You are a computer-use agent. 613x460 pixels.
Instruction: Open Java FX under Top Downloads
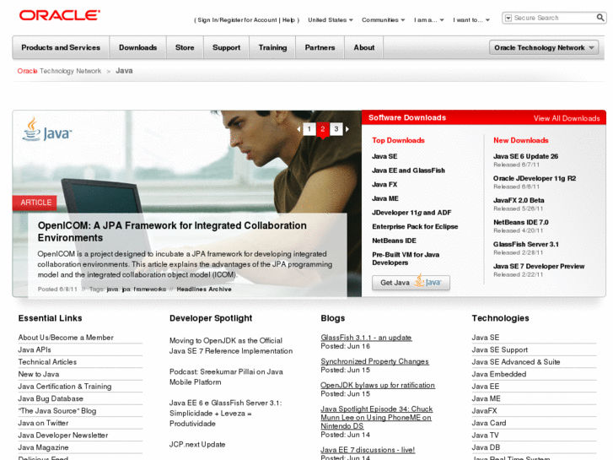click(384, 184)
